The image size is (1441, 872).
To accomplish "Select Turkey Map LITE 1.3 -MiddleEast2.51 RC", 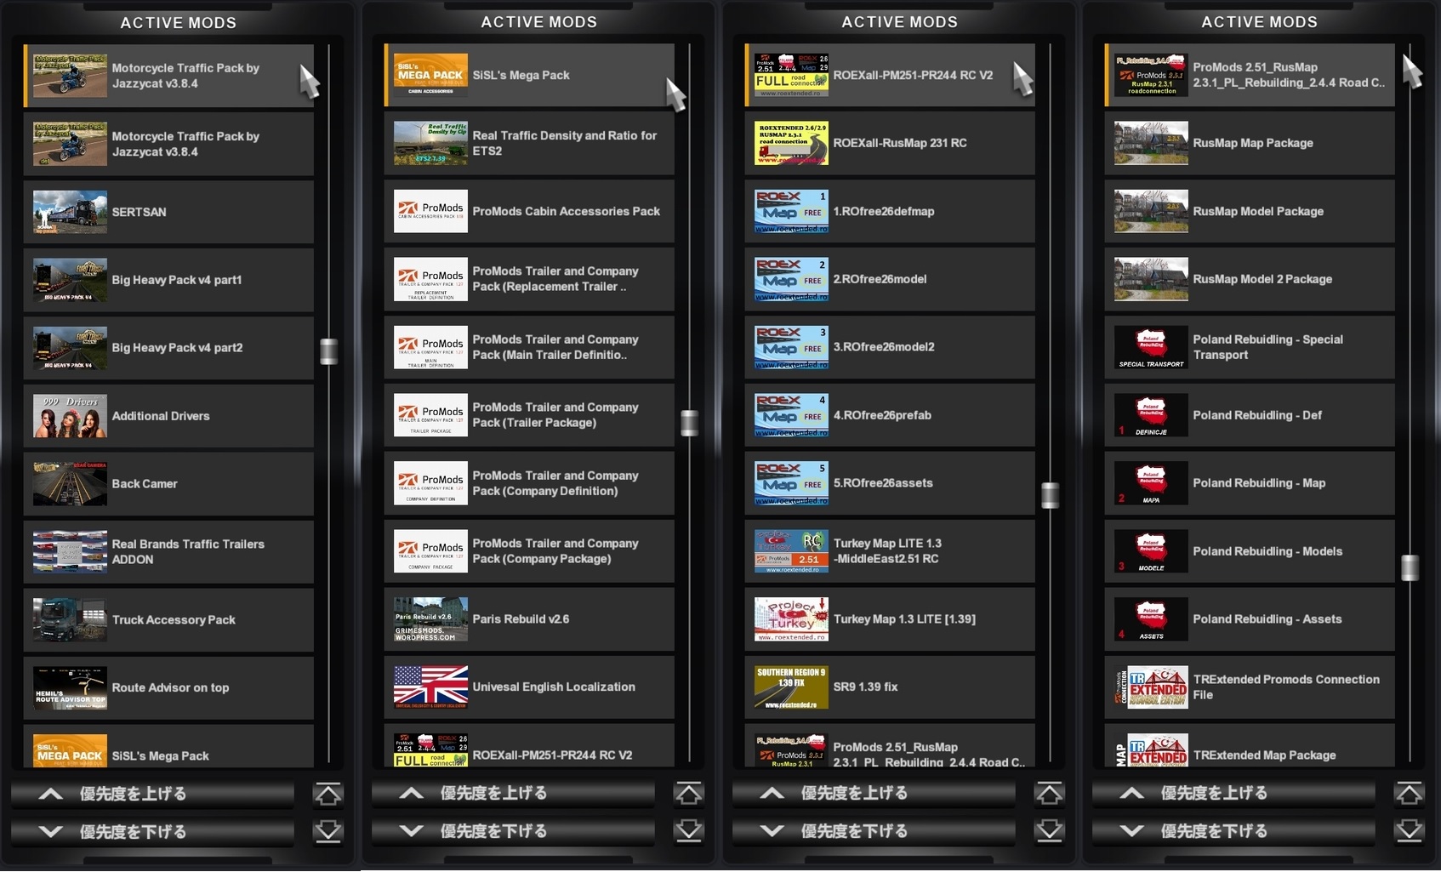I will pyautogui.click(x=890, y=551).
